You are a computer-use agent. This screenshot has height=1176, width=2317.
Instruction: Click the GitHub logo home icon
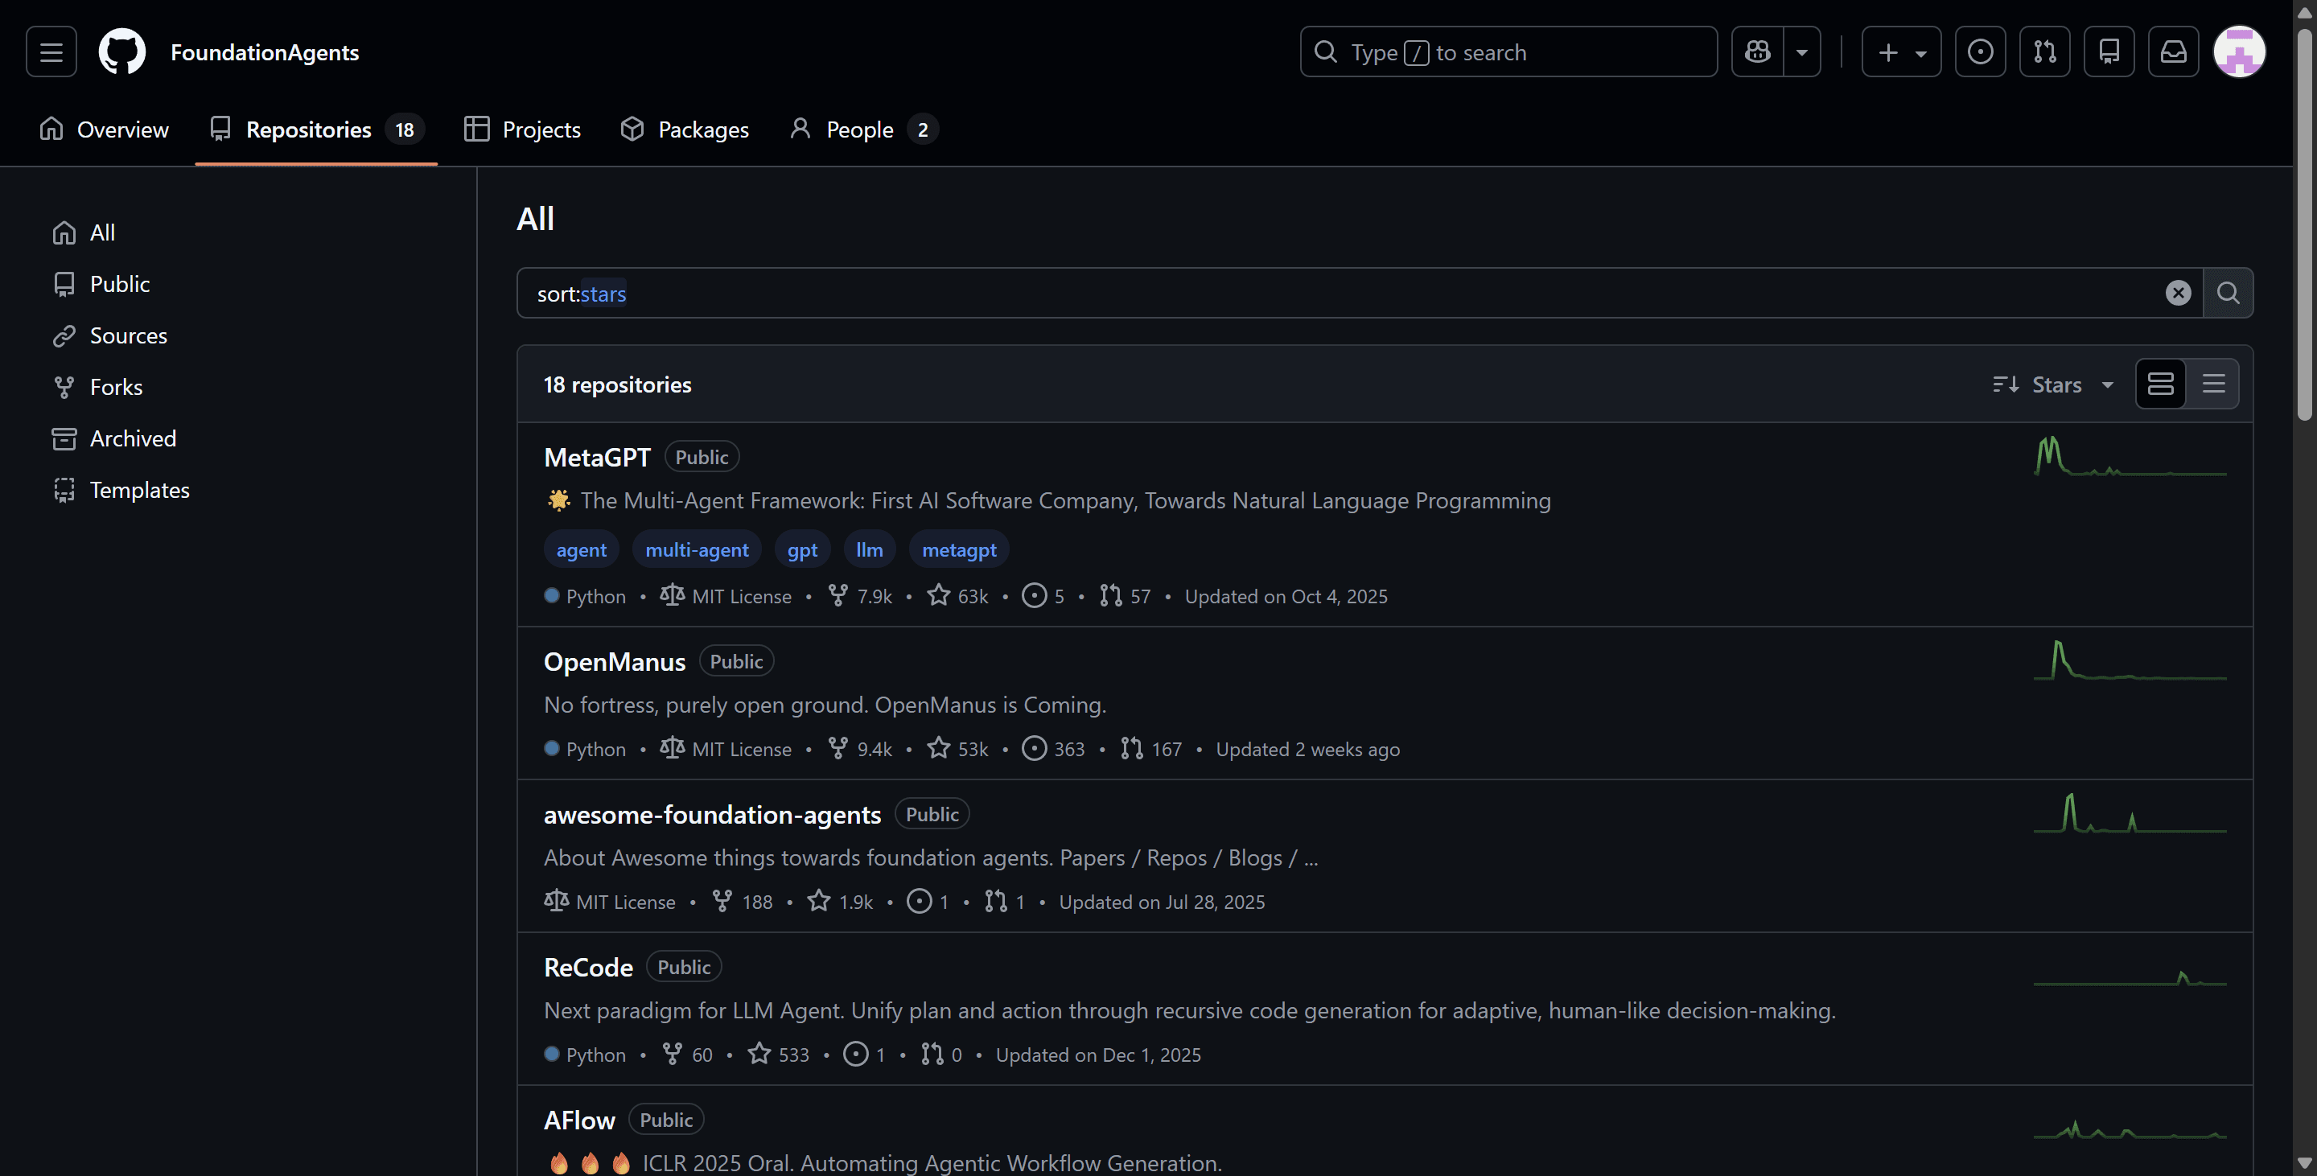(x=121, y=52)
